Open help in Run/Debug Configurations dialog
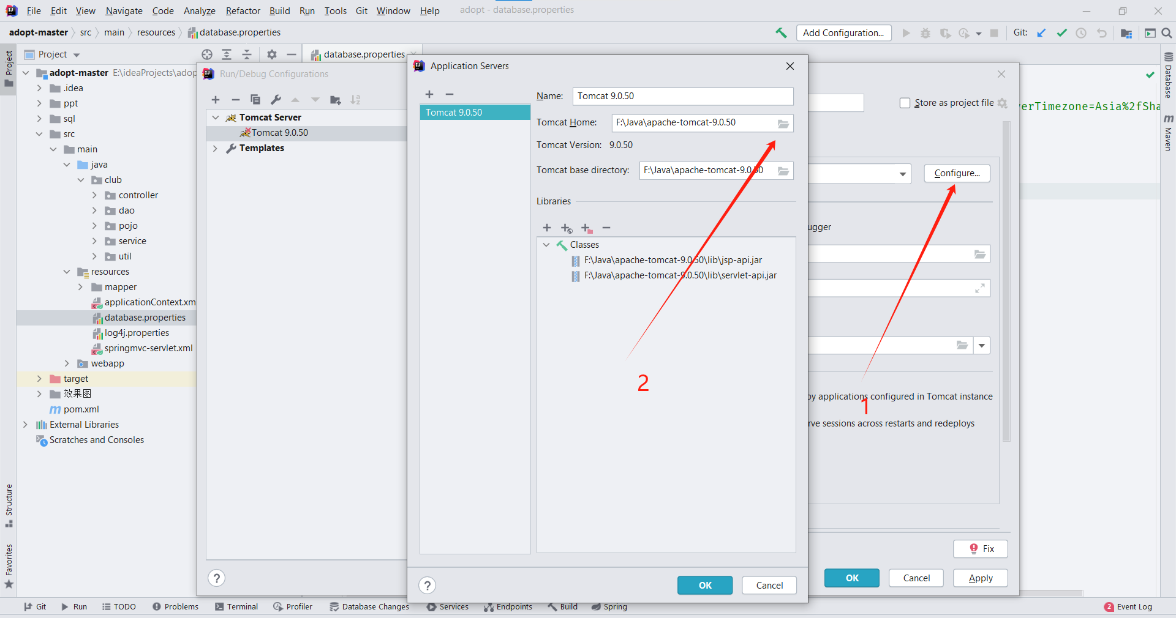1176x618 pixels. [217, 578]
